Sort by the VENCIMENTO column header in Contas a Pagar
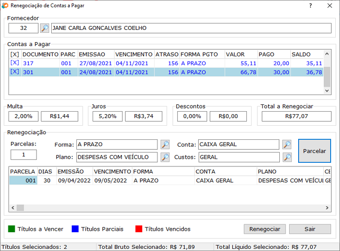This screenshot has width=340, height=251. [x=133, y=54]
